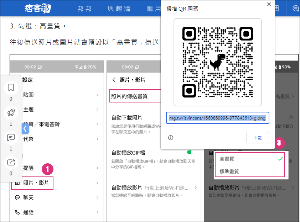Viewport: 300px width, 222px height.
Task: Click the rocket boost icon in the sidebar
Action: pos(11,112)
